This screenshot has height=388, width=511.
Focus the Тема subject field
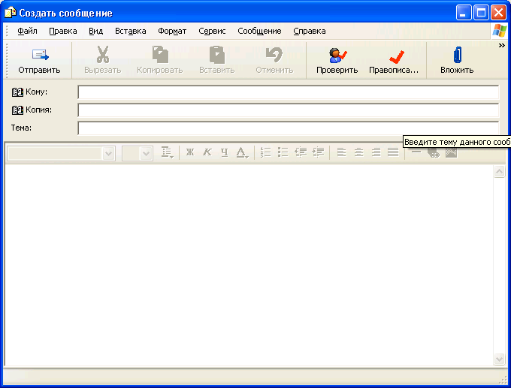click(x=289, y=128)
